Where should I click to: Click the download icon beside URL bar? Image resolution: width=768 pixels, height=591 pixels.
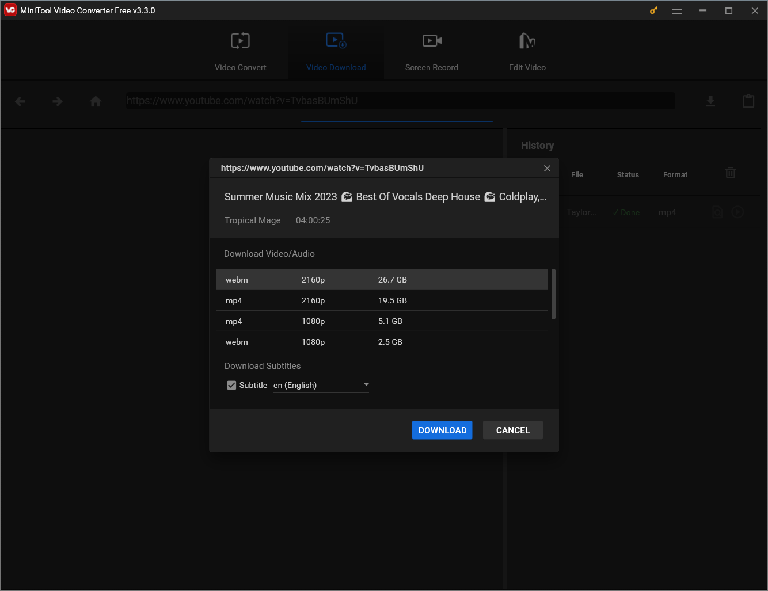[711, 101]
